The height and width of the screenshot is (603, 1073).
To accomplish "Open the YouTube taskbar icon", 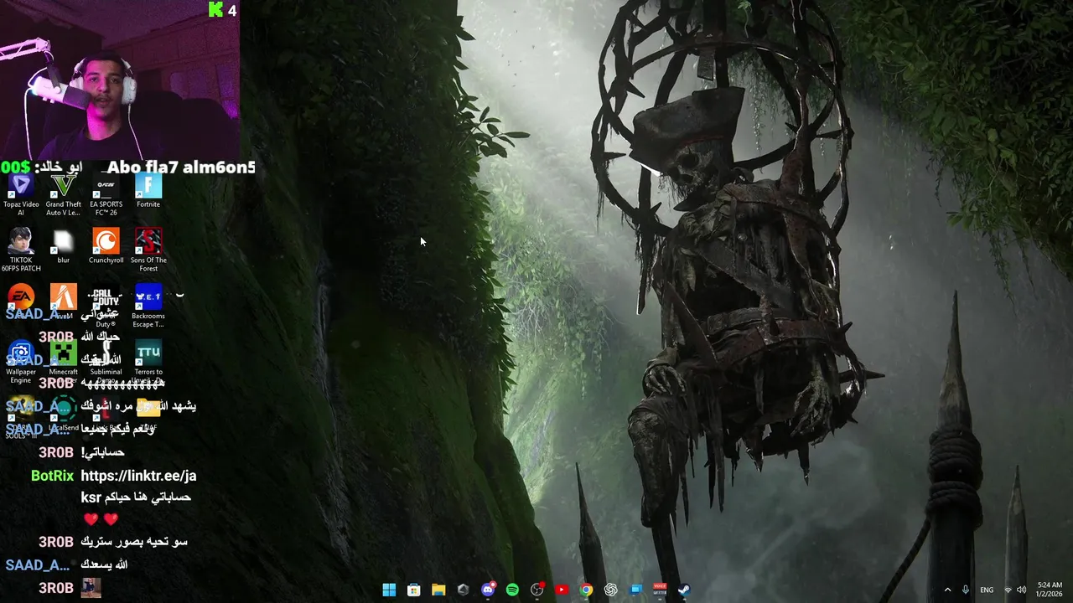I will pyautogui.click(x=562, y=590).
